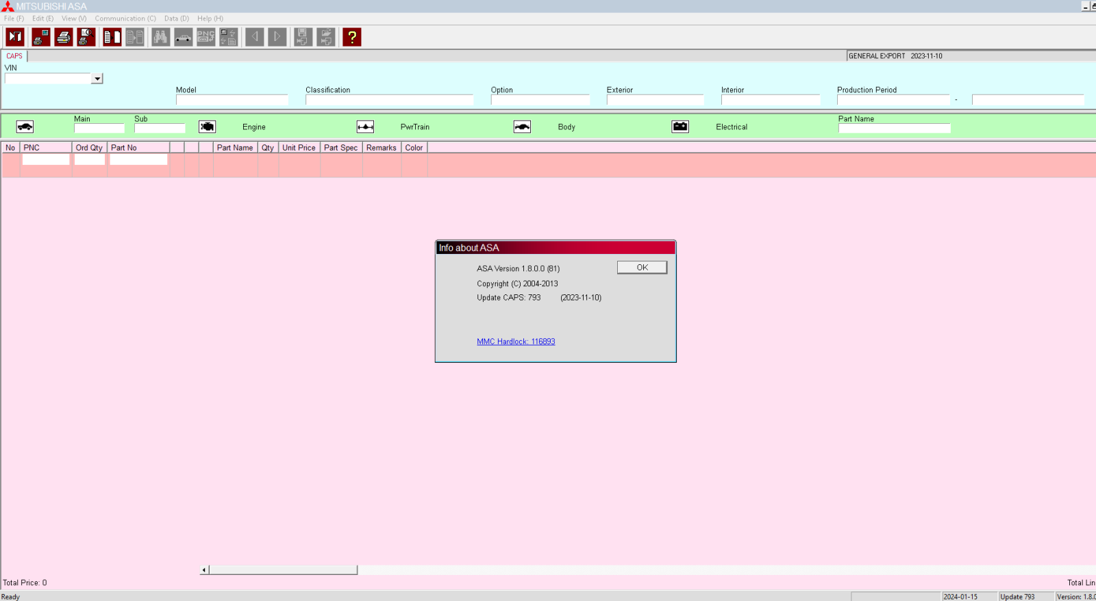Click the yellow question mark help icon
Screen dimensions: 1096x601
pos(352,37)
